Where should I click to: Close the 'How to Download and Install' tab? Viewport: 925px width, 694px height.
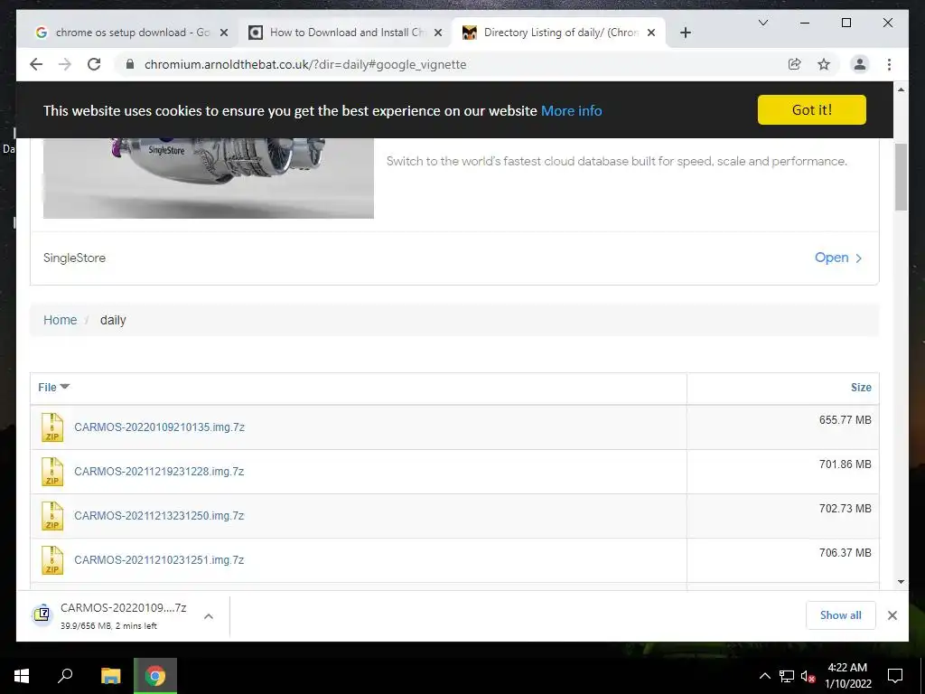438,33
